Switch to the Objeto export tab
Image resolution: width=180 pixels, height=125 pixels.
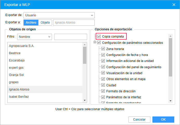coord(45,23)
